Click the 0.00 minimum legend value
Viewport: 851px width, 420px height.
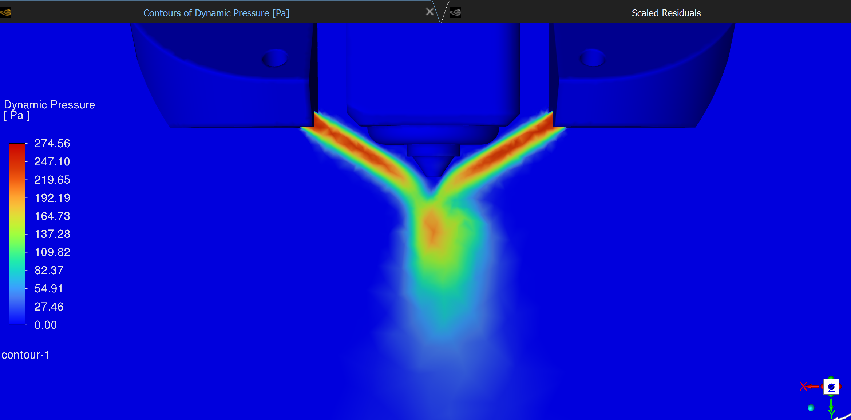coord(45,325)
